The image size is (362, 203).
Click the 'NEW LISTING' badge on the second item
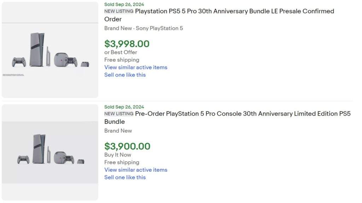pyautogui.click(x=118, y=114)
